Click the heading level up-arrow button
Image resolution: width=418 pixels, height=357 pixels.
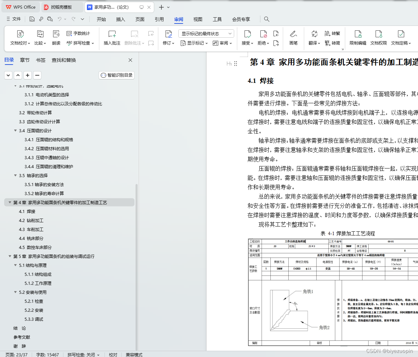coord(18,75)
